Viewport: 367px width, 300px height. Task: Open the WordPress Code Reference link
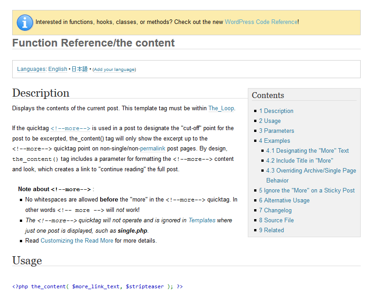[261, 22]
